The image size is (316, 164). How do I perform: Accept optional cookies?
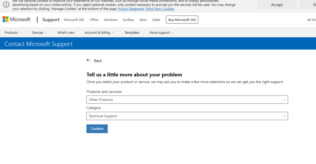coord(277,5)
